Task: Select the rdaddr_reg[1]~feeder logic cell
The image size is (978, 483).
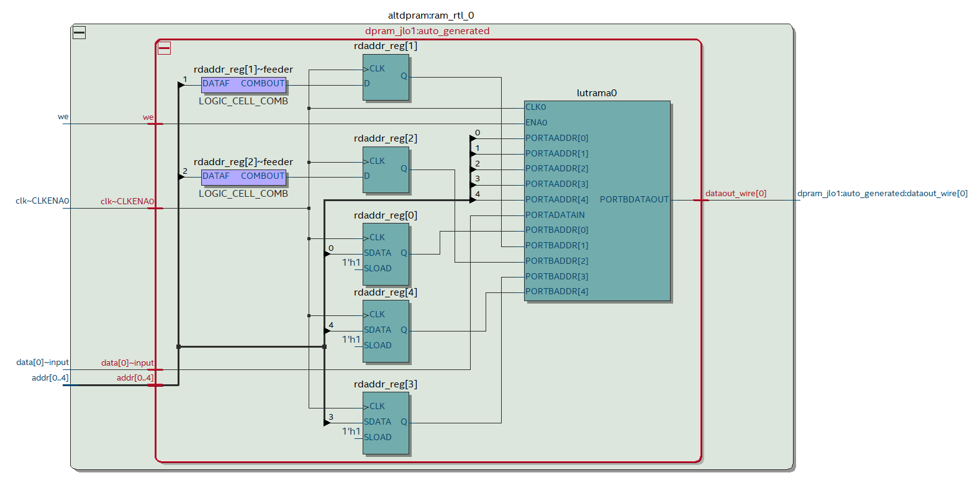Action: coord(243,84)
